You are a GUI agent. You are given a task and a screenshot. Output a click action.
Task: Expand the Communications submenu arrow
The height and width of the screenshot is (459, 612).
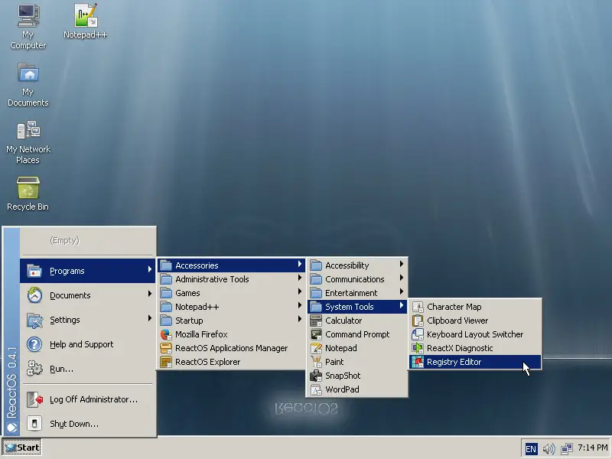tap(401, 278)
